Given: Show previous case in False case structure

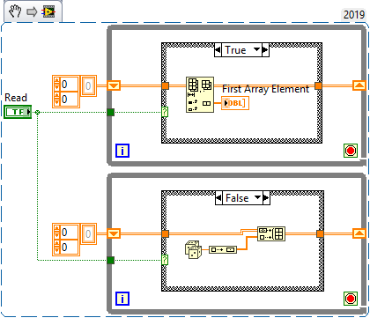Looking at the screenshot, I should tap(218, 198).
